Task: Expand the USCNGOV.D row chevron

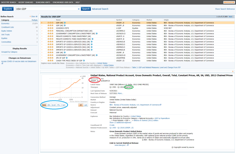Action: 42,34
